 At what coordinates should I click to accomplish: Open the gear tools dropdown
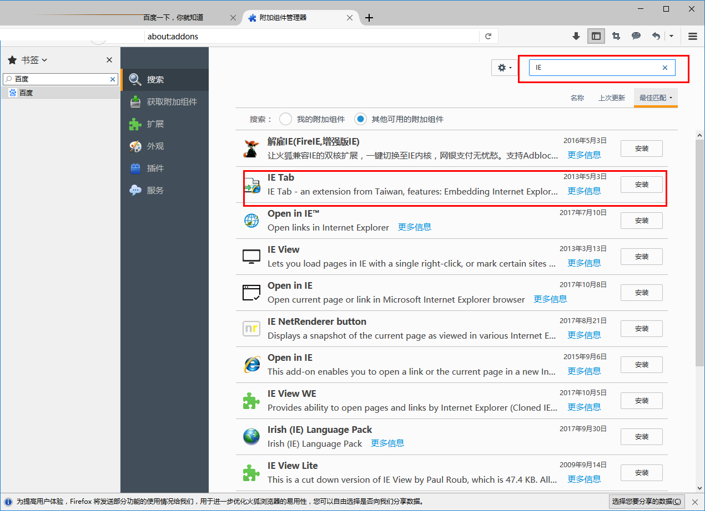[505, 68]
